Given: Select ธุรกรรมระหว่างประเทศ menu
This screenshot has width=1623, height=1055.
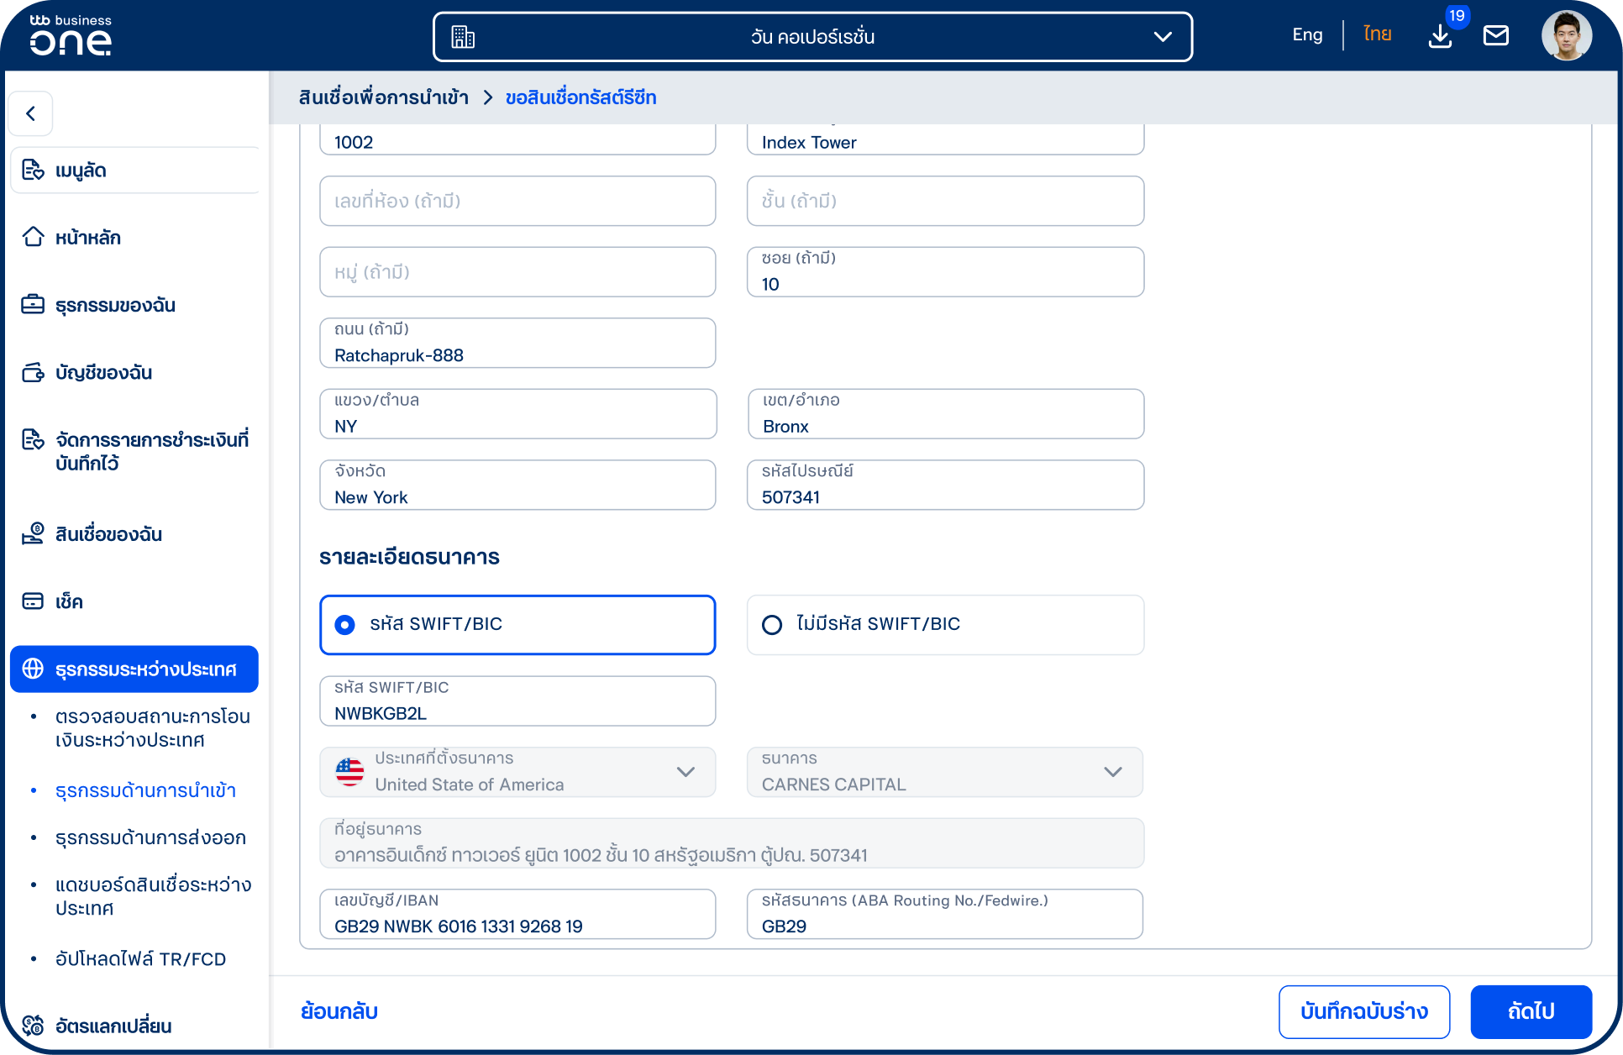Looking at the screenshot, I should coord(134,669).
